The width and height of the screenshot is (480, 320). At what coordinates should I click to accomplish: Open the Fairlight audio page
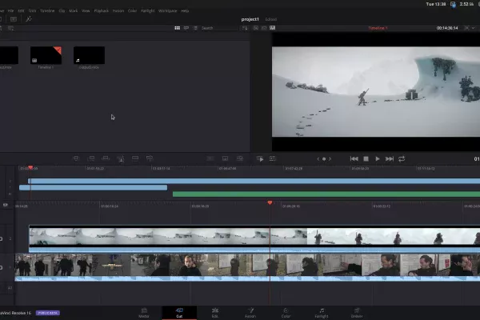point(322,311)
